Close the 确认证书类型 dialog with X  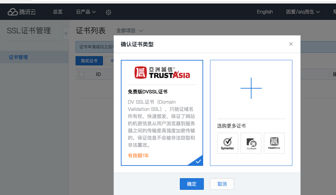291,44
